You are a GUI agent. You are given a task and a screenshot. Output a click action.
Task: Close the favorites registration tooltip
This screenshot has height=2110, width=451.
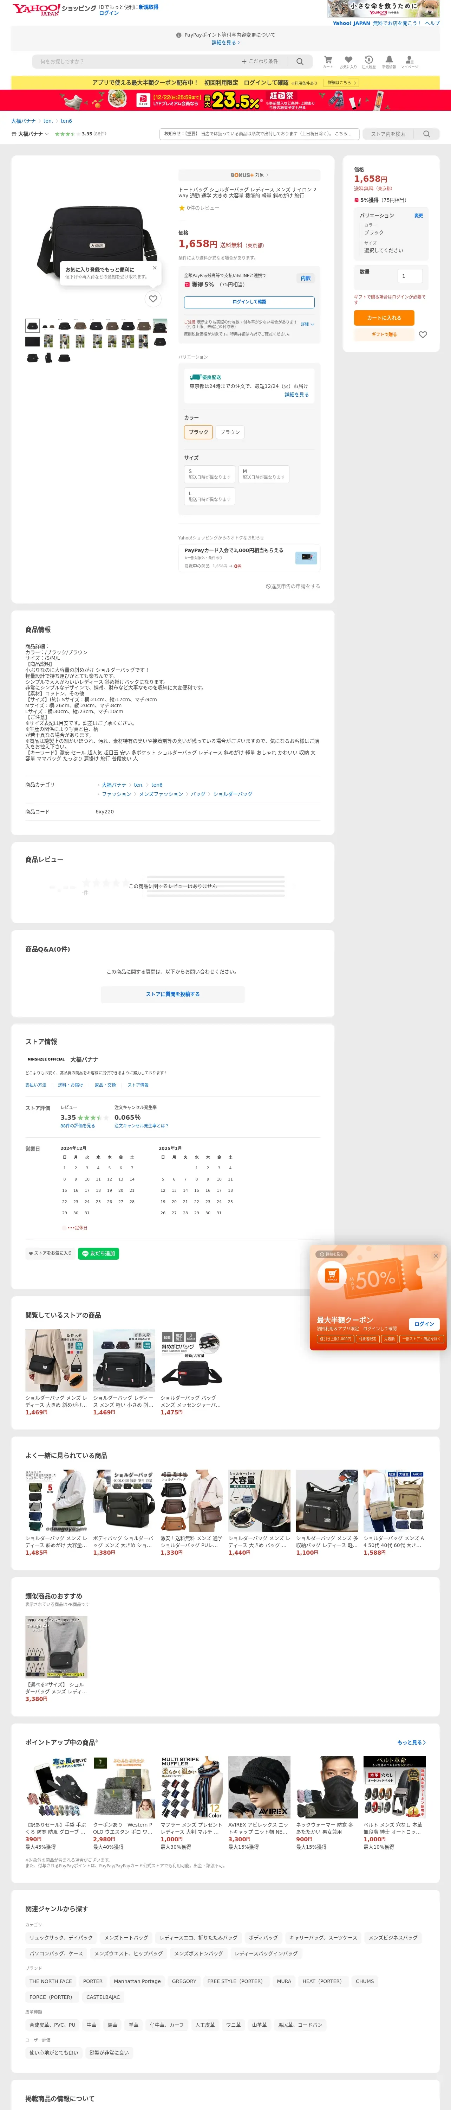pos(155,268)
